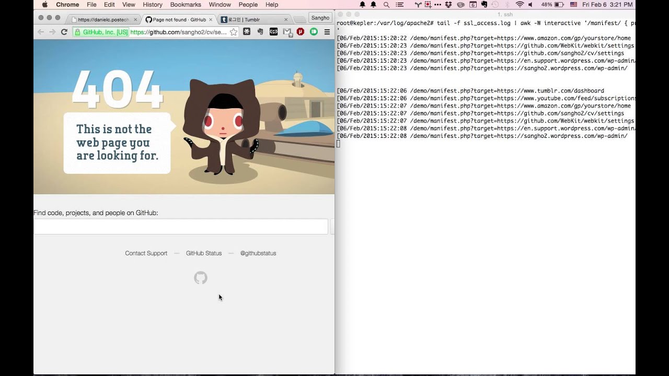Image resolution: width=669 pixels, height=376 pixels.
Task: Click the tumblr.com/dashboard log line in terminal
Action: point(470,91)
